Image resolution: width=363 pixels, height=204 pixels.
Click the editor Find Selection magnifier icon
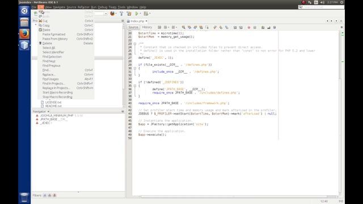point(183,27)
